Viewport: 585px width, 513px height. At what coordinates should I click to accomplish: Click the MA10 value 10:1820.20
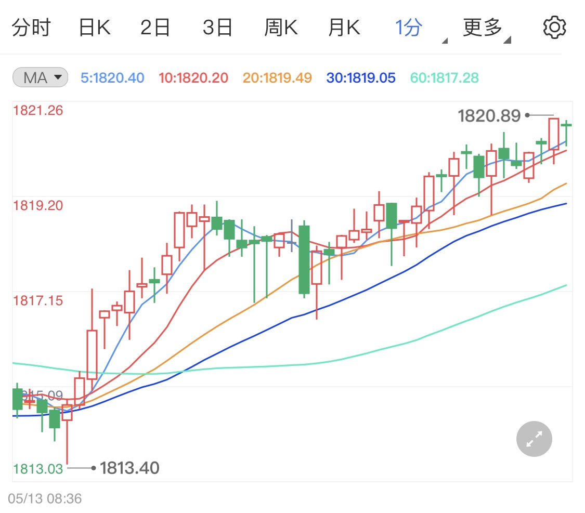pos(193,78)
